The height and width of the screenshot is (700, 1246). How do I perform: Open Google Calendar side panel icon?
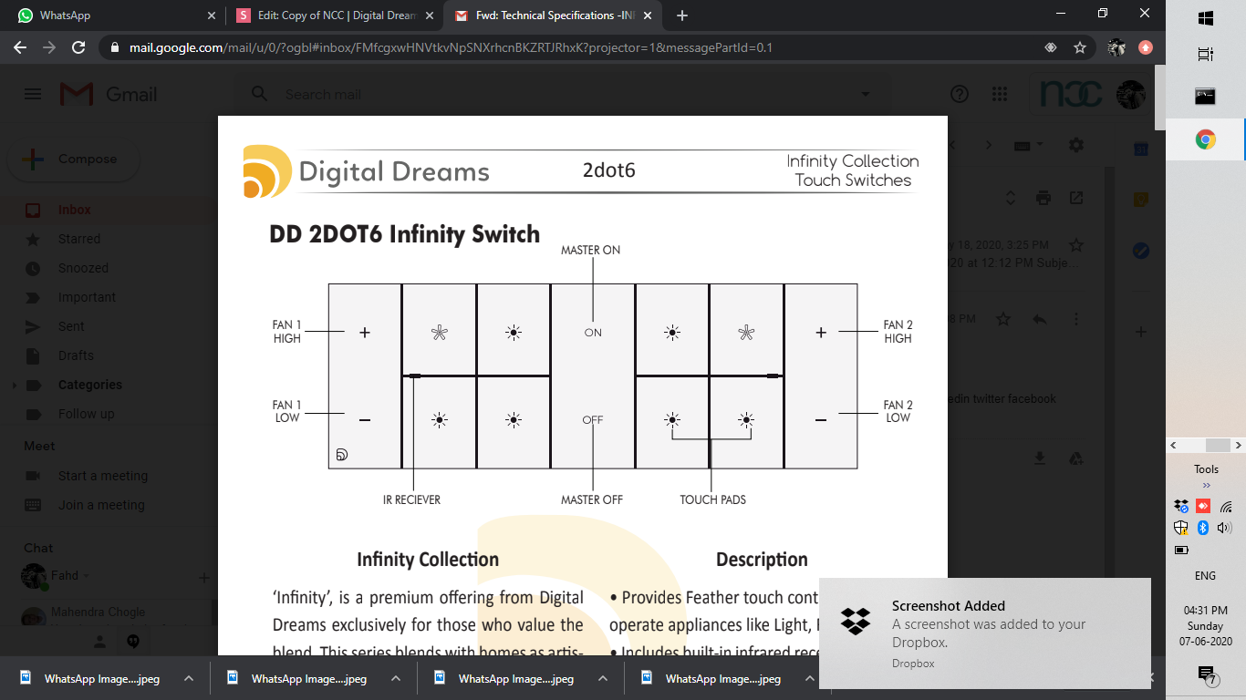tap(1140, 149)
